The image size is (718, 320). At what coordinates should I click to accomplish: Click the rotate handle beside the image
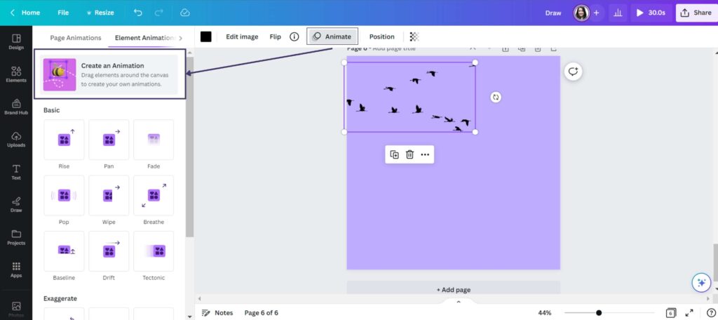(x=496, y=97)
